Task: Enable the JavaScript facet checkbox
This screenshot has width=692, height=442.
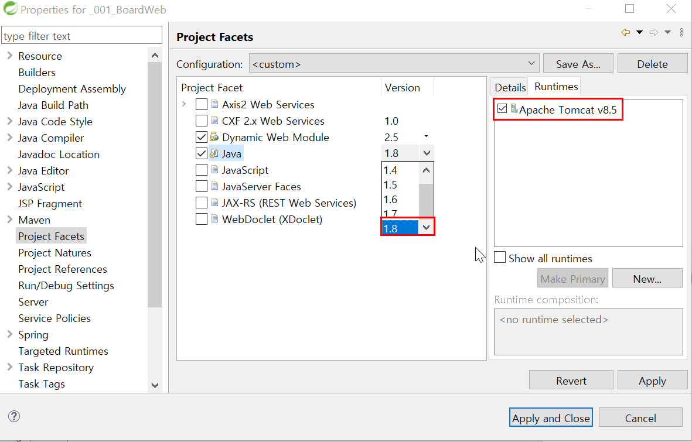Action: coord(201,170)
